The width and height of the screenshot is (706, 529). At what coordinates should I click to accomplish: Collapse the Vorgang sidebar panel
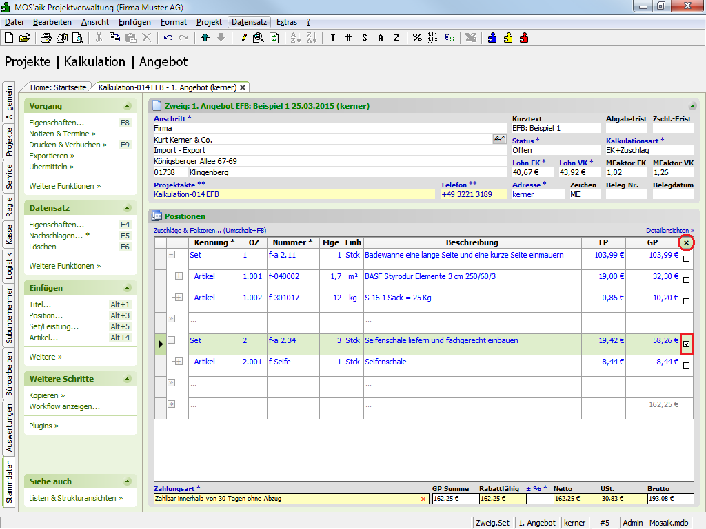coord(127,106)
